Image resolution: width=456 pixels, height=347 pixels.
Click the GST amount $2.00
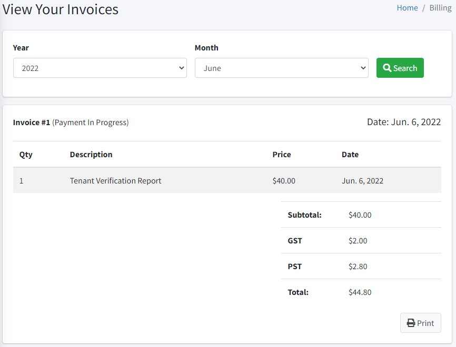[x=358, y=241]
